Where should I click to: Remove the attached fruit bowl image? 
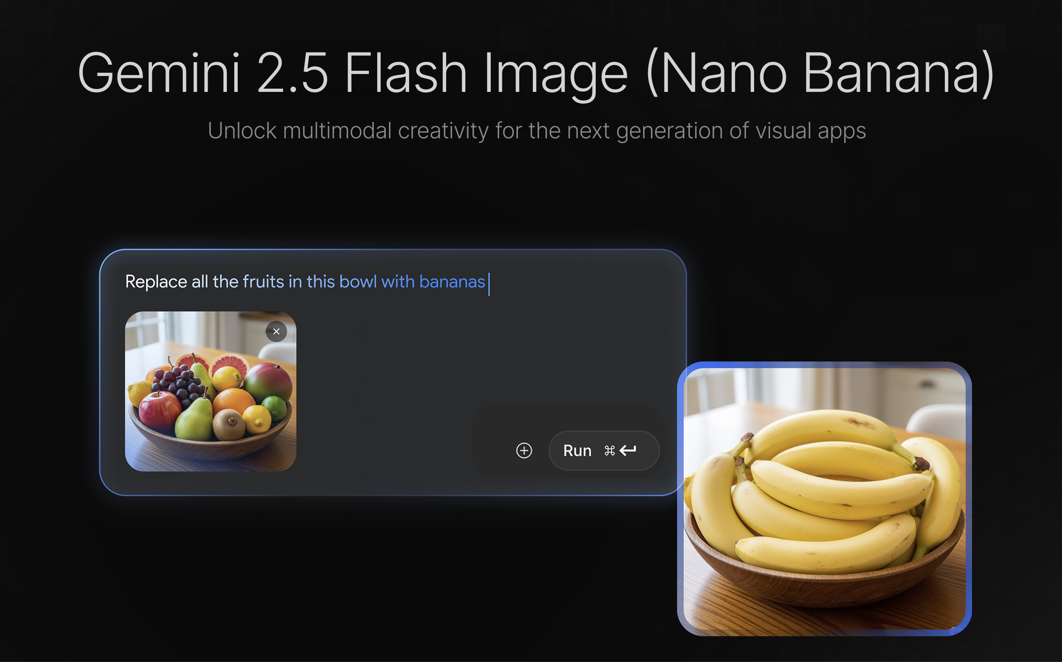click(276, 331)
